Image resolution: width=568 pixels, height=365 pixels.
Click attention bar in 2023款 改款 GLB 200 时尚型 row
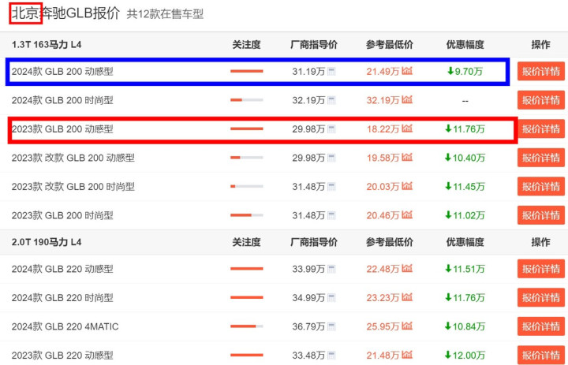coord(247,187)
